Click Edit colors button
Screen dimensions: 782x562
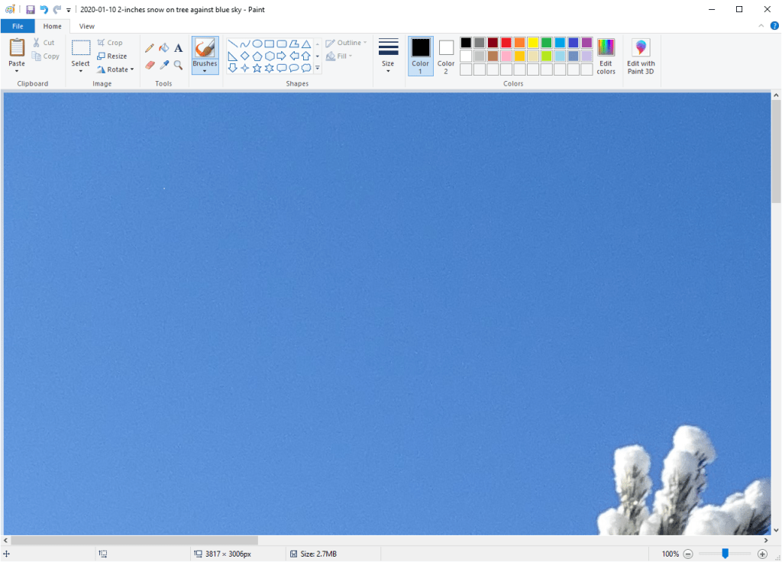(x=606, y=57)
